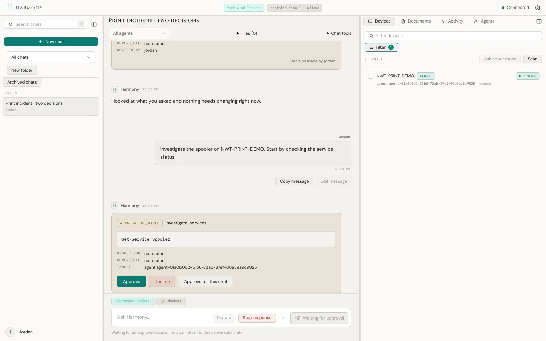Open the Activity tab

click(x=452, y=21)
